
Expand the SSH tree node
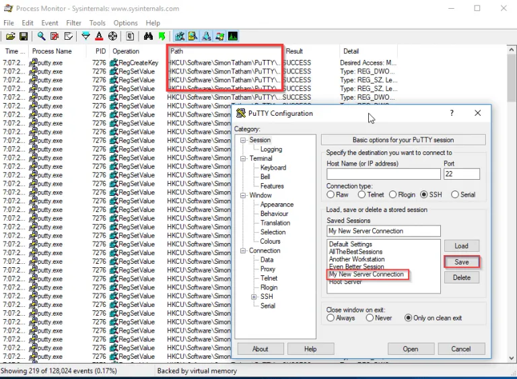(254, 296)
